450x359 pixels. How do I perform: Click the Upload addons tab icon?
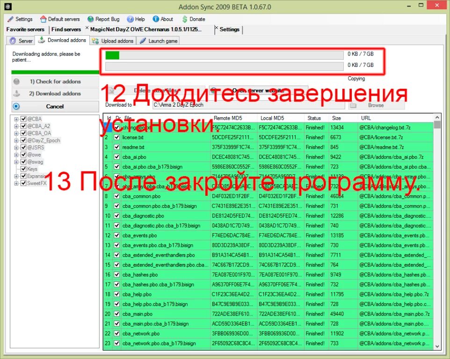95,41
